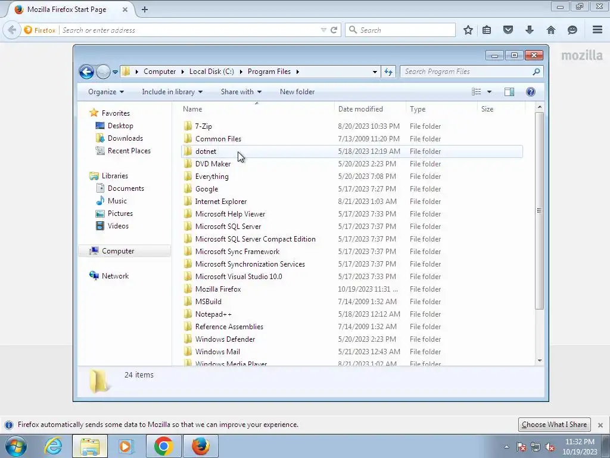Click Local Disk (C:) breadcrumb
The width and height of the screenshot is (610, 458).
click(x=211, y=72)
